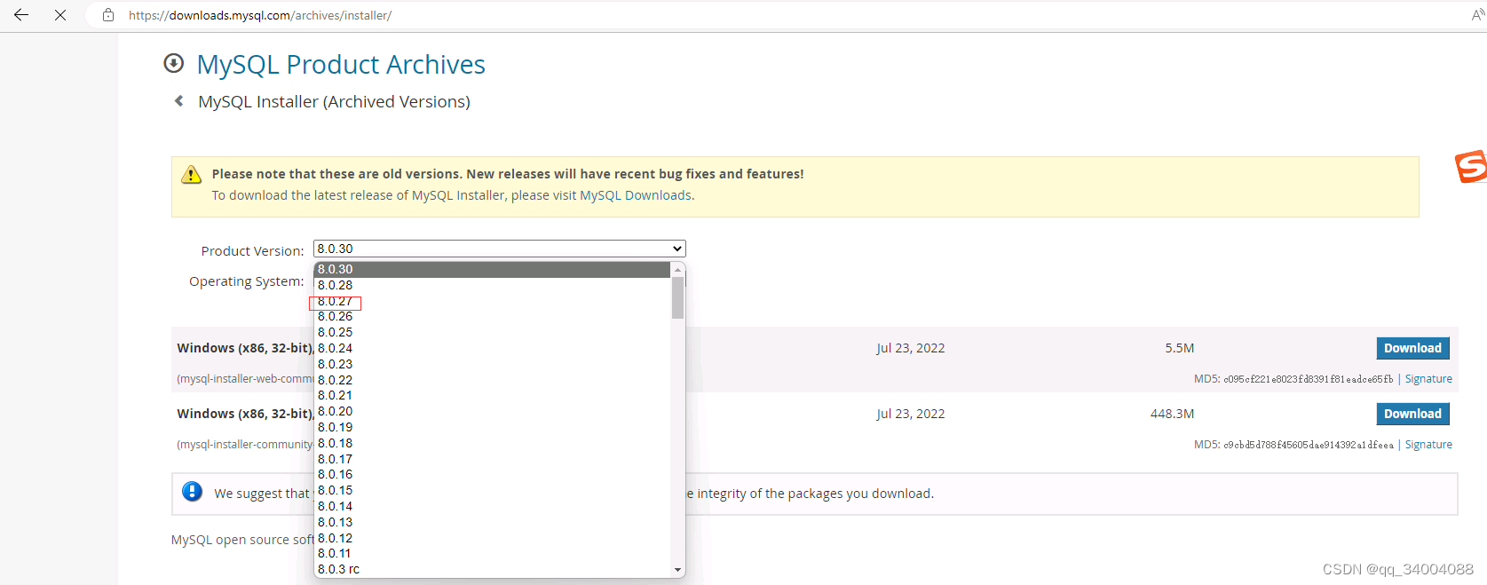The width and height of the screenshot is (1487, 585).
Task: Pick 8.0.16 in the dropdown list
Action: tap(493, 474)
